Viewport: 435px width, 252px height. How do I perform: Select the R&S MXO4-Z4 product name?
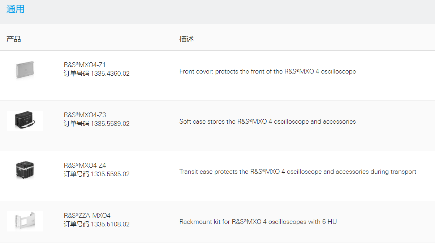point(85,165)
